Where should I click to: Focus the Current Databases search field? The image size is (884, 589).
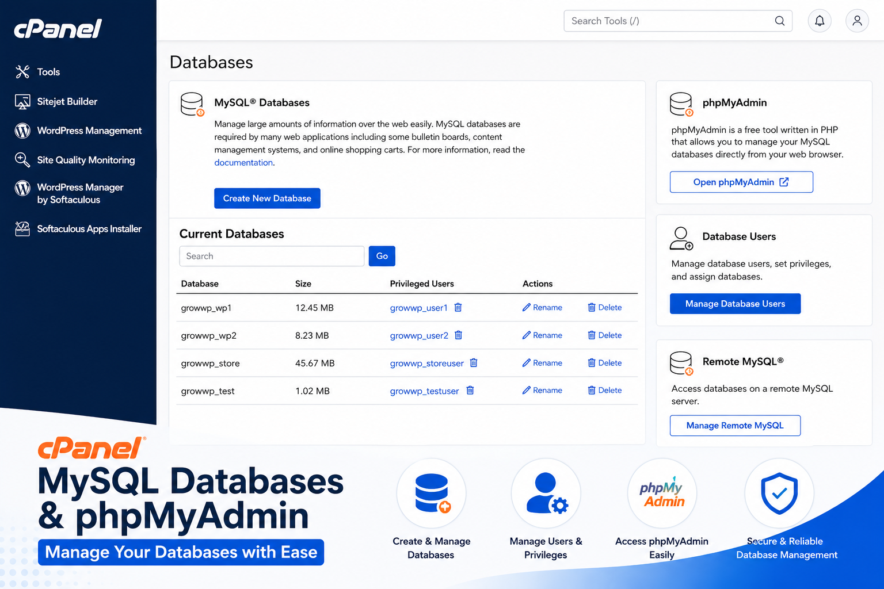(x=272, y=256)
